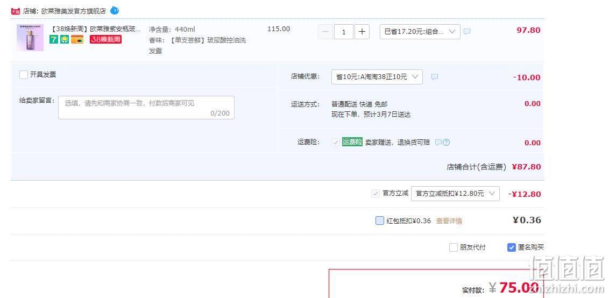Open the 查看详情 red packet details link
Screen dimensions: 609x298
pyautogui.click(x=449, y=221)
